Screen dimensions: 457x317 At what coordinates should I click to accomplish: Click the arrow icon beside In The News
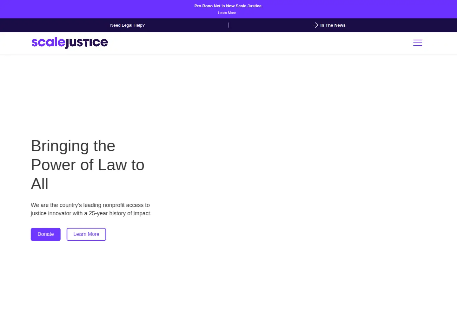[315, 25]
